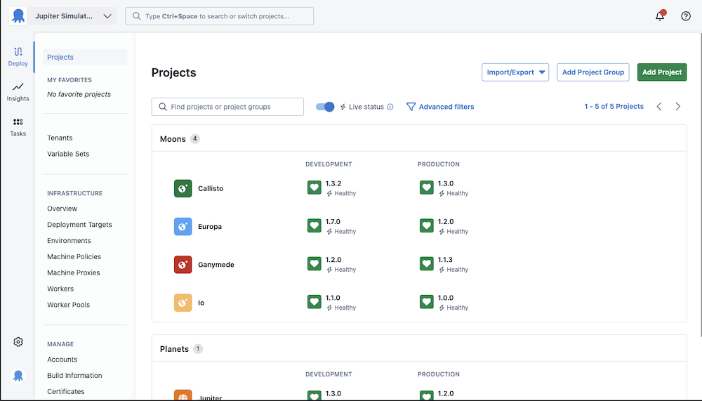
Task: Open the Deploy section in the sidebar
Action: point(18,57)
